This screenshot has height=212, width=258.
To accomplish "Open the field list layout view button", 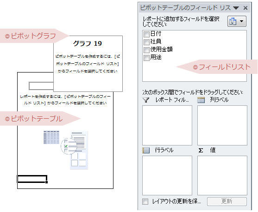I will (x=237, y=21).
